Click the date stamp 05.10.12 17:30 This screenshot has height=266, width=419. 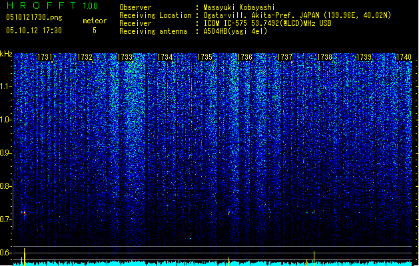[34, 31]
